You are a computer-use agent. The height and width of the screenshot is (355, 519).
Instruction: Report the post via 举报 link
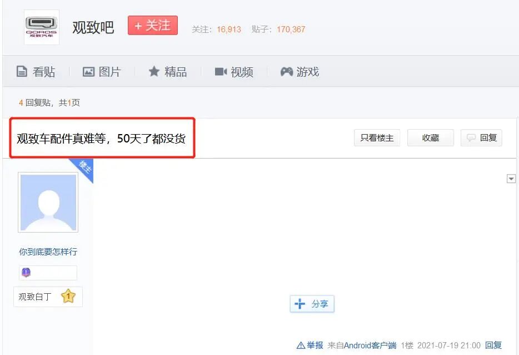tap(310, 346)
